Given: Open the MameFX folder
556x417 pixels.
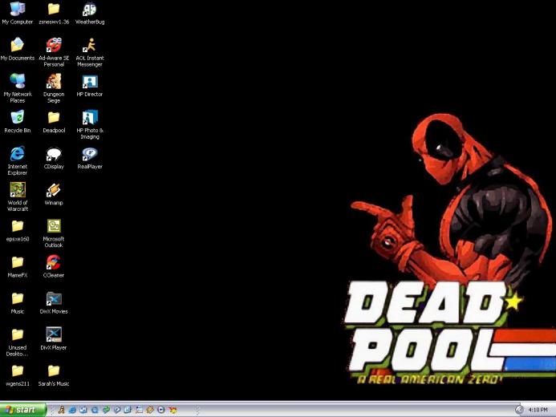Looking at the screenshot, I should pyautogui.click(x=17, y=266).
